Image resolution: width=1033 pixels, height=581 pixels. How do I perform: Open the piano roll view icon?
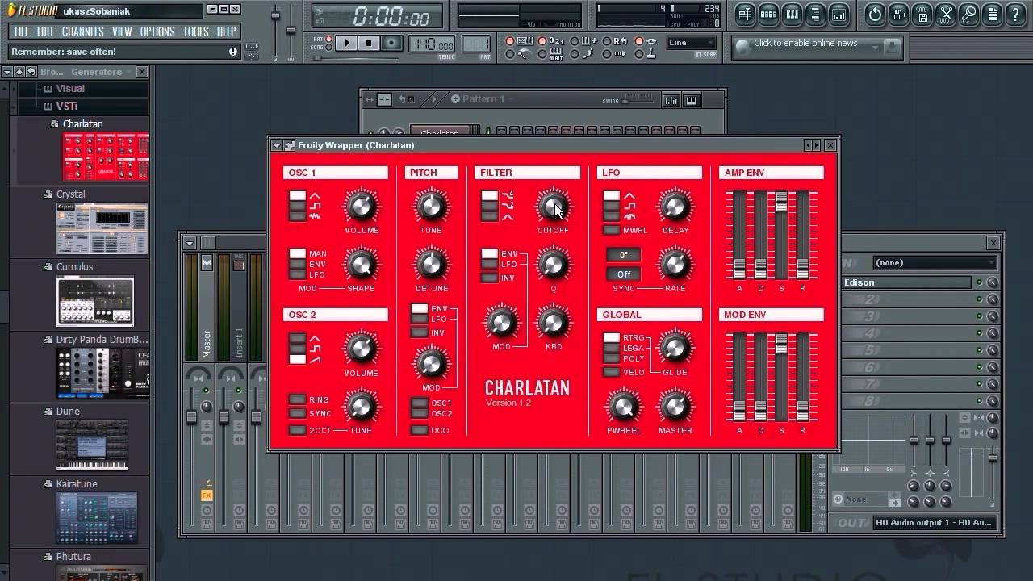tap(792, 14)
